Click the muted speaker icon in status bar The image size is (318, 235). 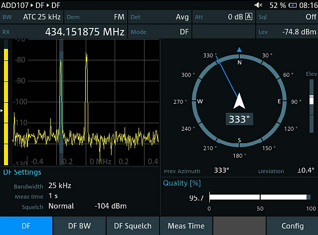point(258,5)
